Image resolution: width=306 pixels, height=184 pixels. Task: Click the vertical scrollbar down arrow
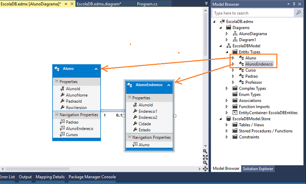tap(205, 146)
